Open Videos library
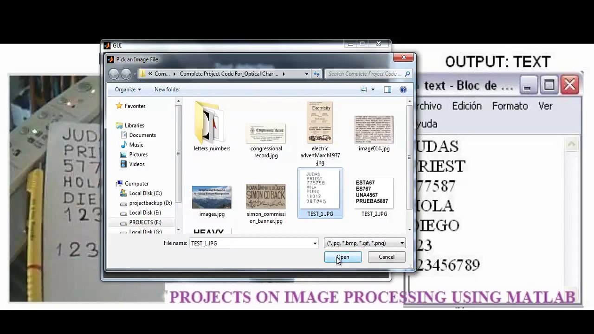594x334 pixels. click(x=132, y=165)
